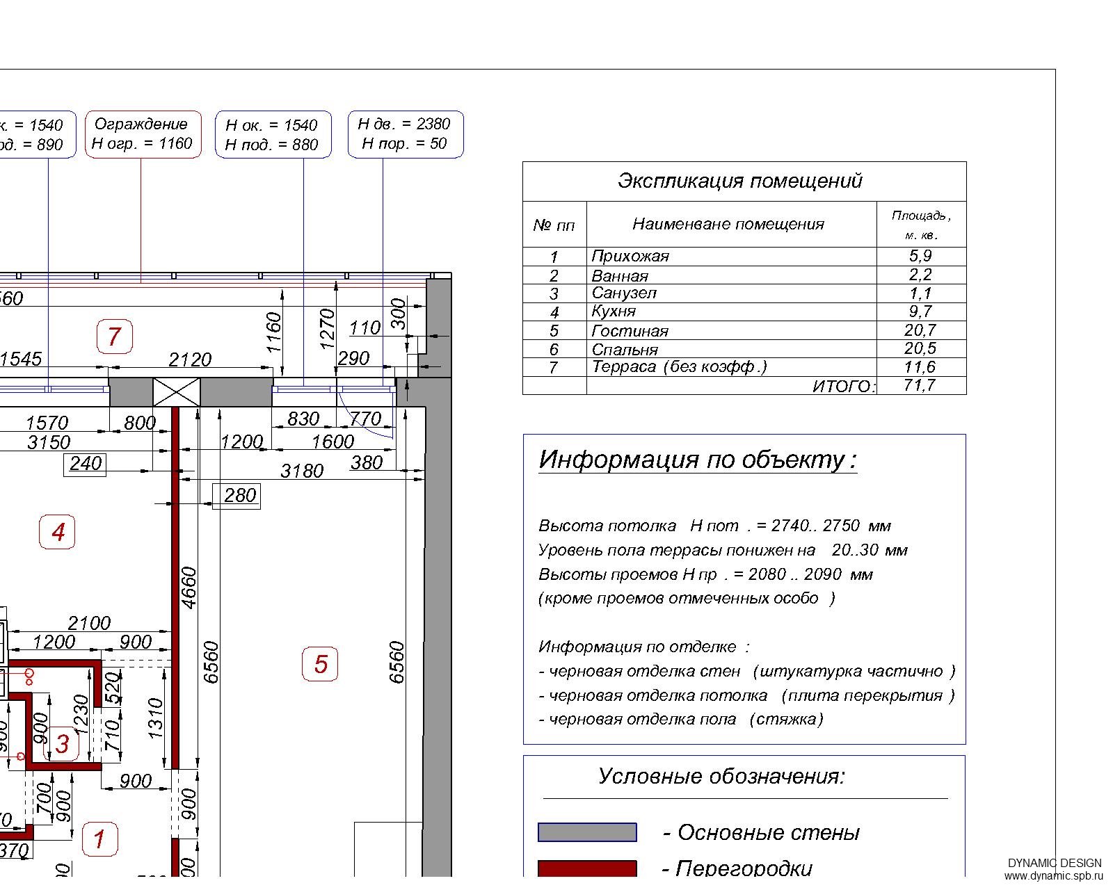Click the area value 20,7

click(920, 330)
